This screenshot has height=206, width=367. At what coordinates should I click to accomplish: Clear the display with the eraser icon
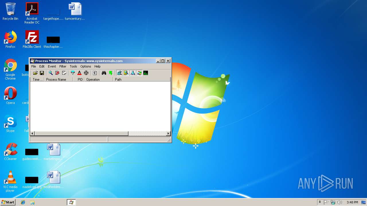pos(64,73)
